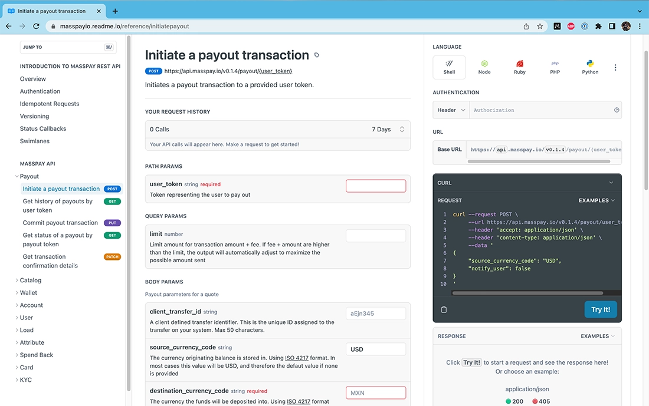This screenshot has width=649, height=406.
Task: Click the Authorization field info icon
Action: [x=617, y=110]
